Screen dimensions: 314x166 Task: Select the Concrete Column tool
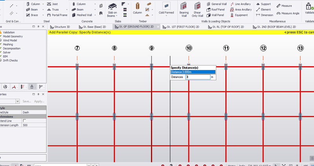pos(79,4)
